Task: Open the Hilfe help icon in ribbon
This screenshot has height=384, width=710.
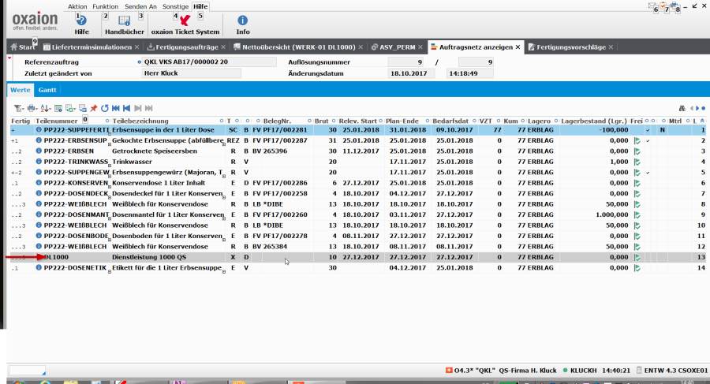Action: [81, 21]
